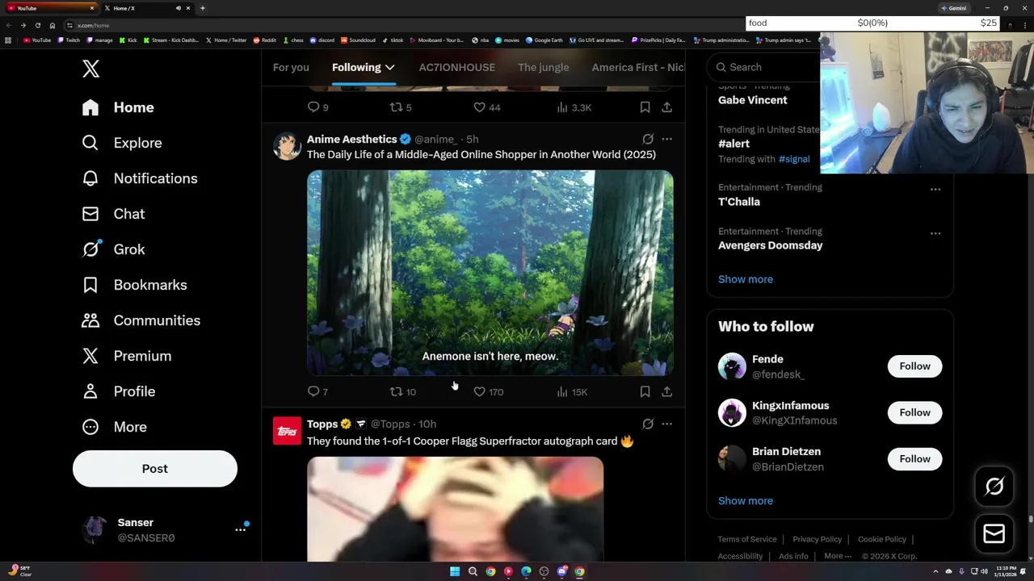Open floating Messages envelope button
This screenshot has width=1034, height=581.
tap(994, 533)
